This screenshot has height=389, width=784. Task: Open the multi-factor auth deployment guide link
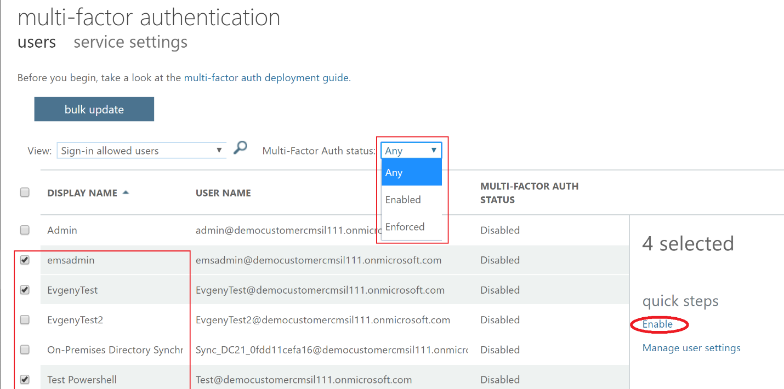click(x=266, y=78)
